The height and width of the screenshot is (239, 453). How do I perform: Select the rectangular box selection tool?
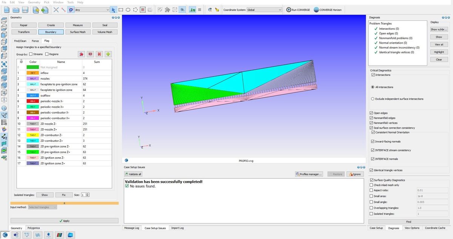[x=121, y=10]
